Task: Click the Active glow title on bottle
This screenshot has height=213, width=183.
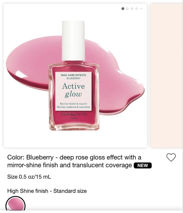Action: (73, 90)
